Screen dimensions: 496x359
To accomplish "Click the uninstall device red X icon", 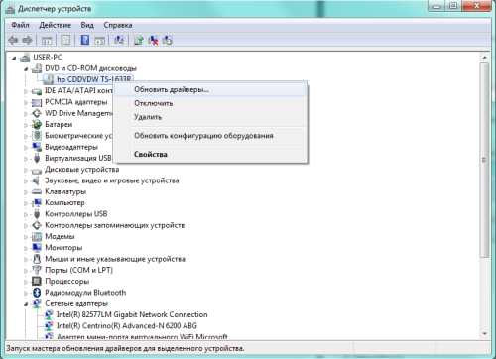I will pos(153,40).
